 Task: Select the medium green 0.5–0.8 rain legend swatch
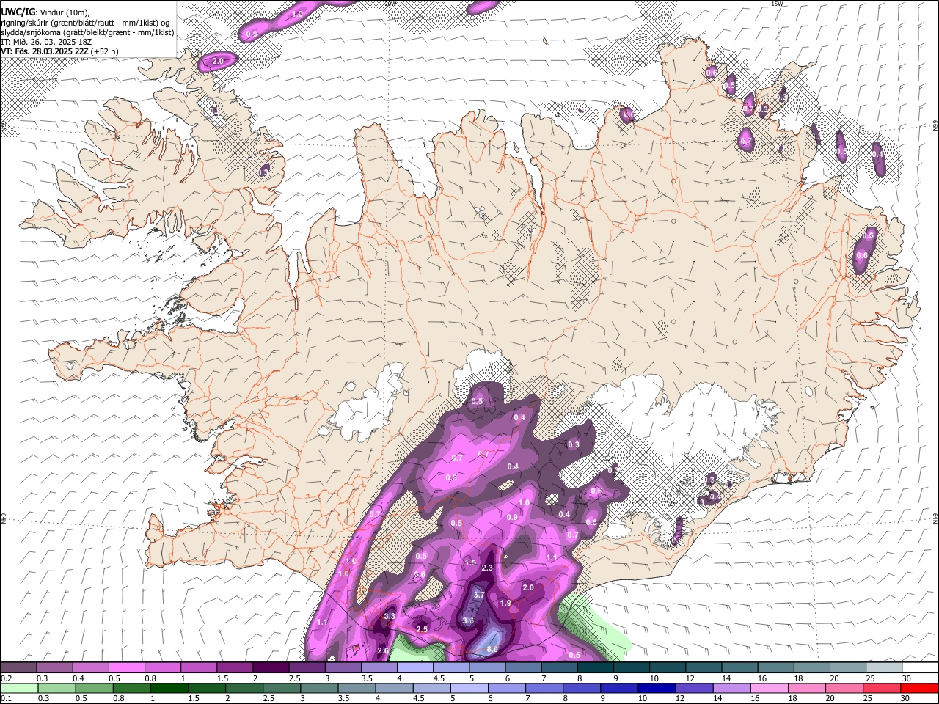[95, 688]
